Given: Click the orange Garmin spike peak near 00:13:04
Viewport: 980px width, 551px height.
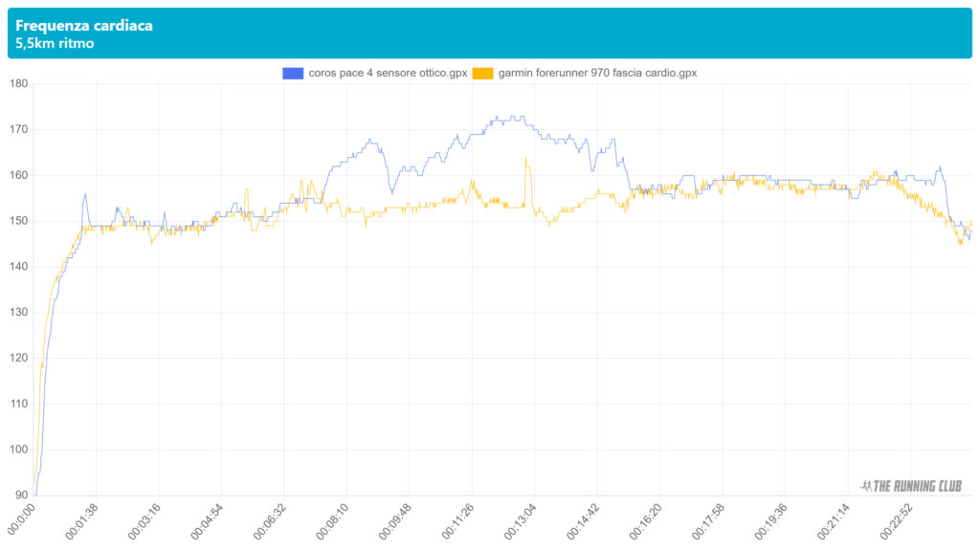Looking at the screenshot, I should [x=526, y=159].
